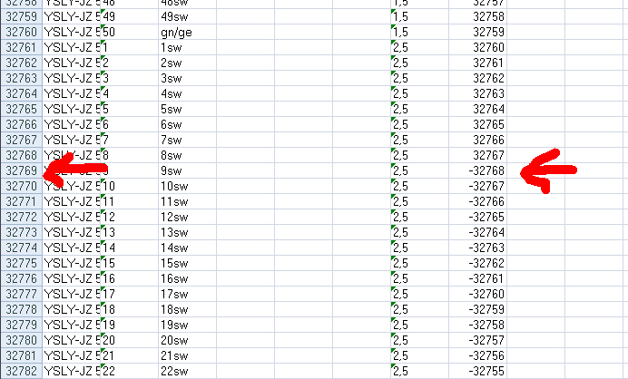Viewport: 628px width, 379px height.
Task: Click cell containing gn/ge
Action: (x=188, y=32)
